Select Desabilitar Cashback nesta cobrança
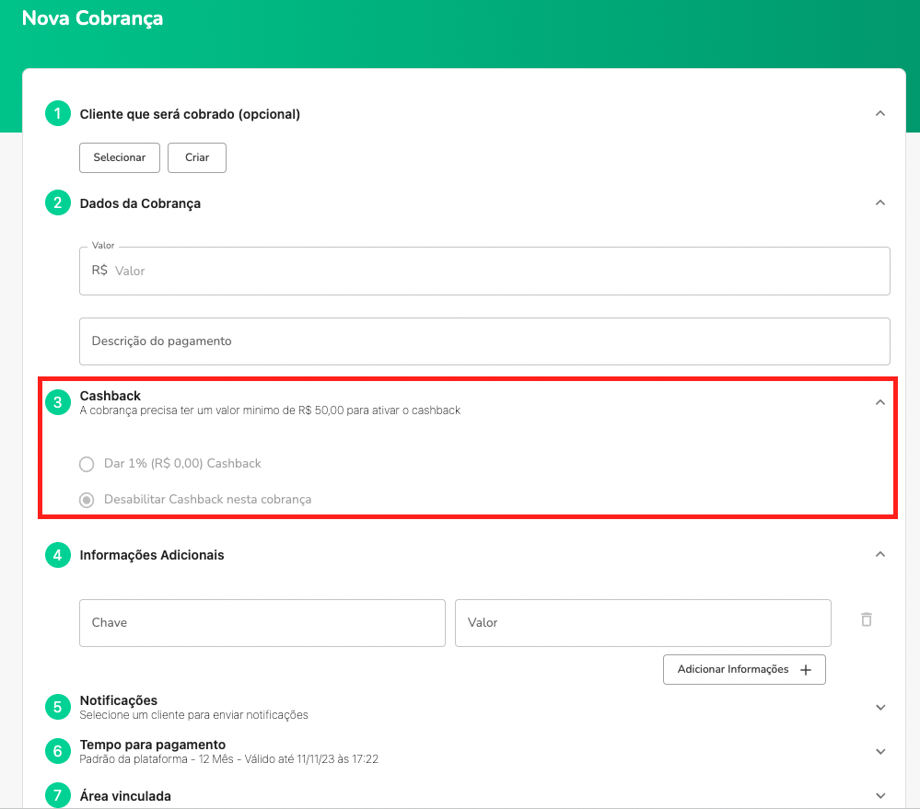This screenshot has height=809, width=920. tap(87, 500)
